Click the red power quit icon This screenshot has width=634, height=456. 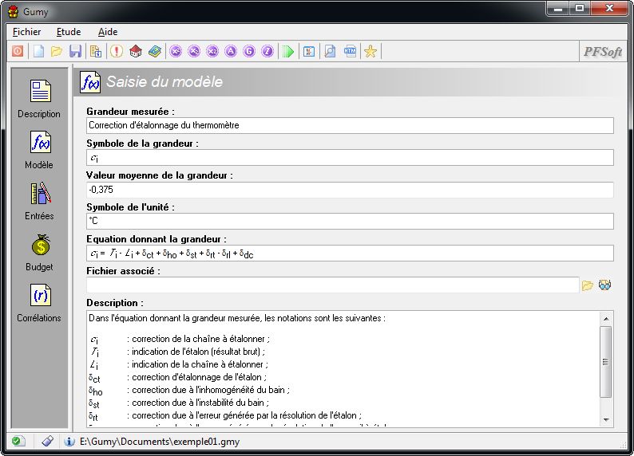(18, 51)
